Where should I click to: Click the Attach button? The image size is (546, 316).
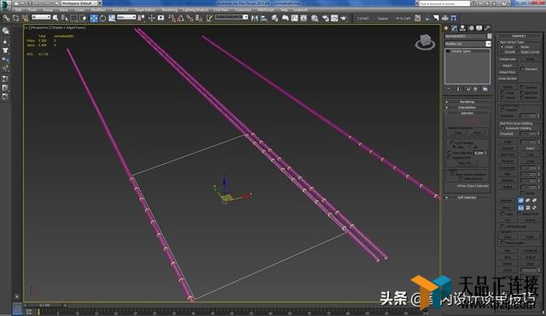(508, 66)
